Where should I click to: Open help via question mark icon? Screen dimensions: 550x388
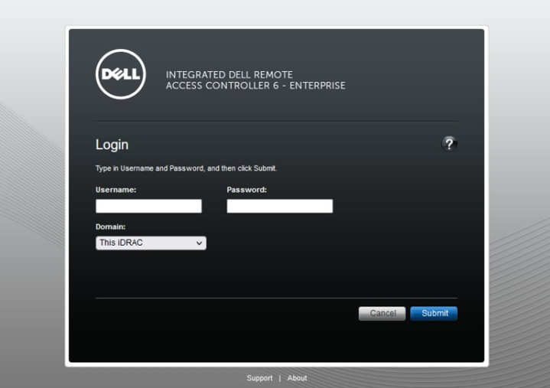coord(450,144)
